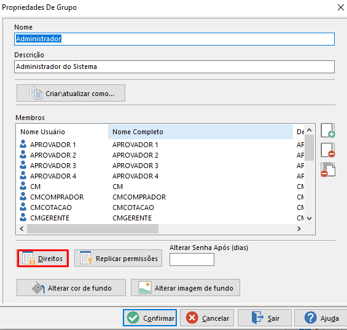Image resolution: width=347 pixels, height=330 pixels.
Task: Click Nome Completo cell CMCOMPRADOR
Action: (x=139, y=197)
